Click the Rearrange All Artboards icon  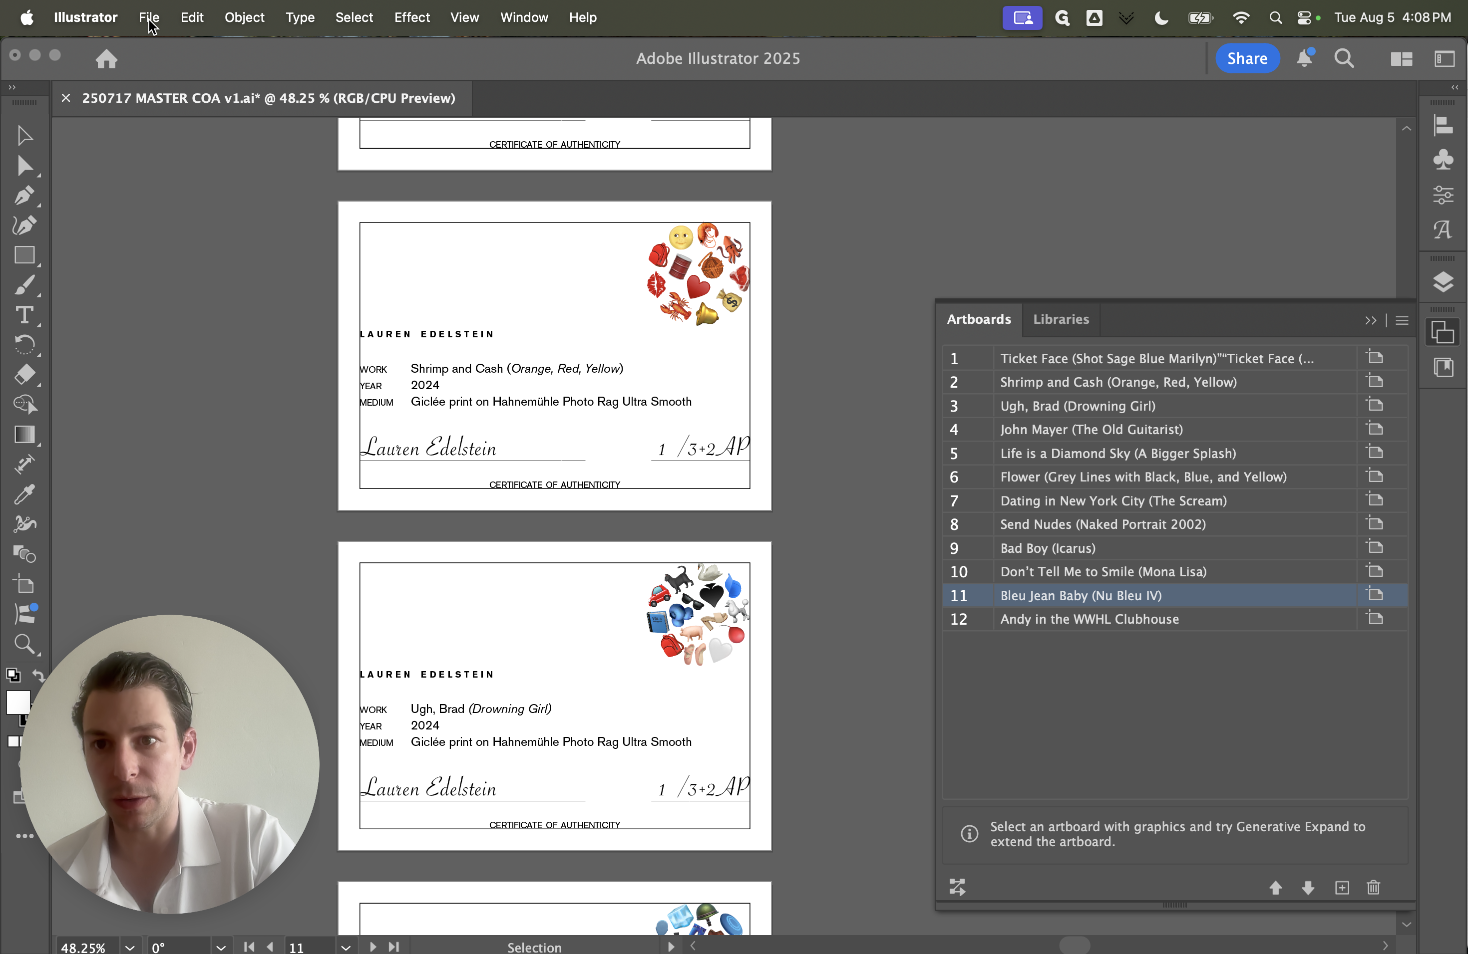pyautogui.click(x=957, y=888)
